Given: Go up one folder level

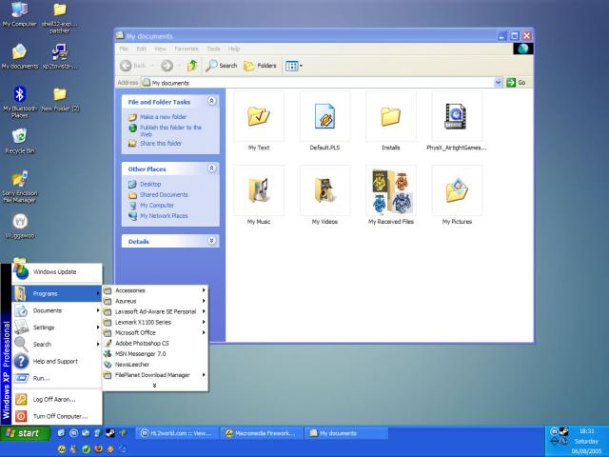Looking at the screenshot, I should 192,66.
